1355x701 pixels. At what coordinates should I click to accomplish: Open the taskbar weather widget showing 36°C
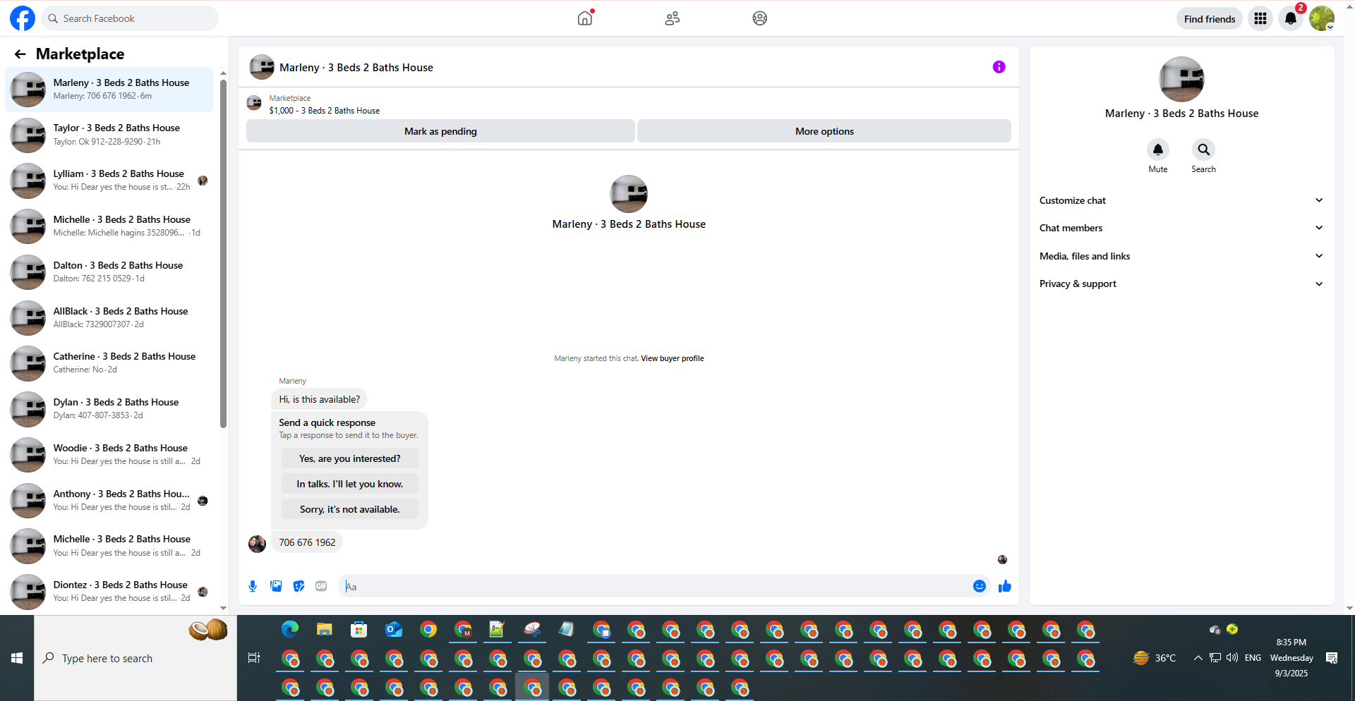tap(1155, 658)
